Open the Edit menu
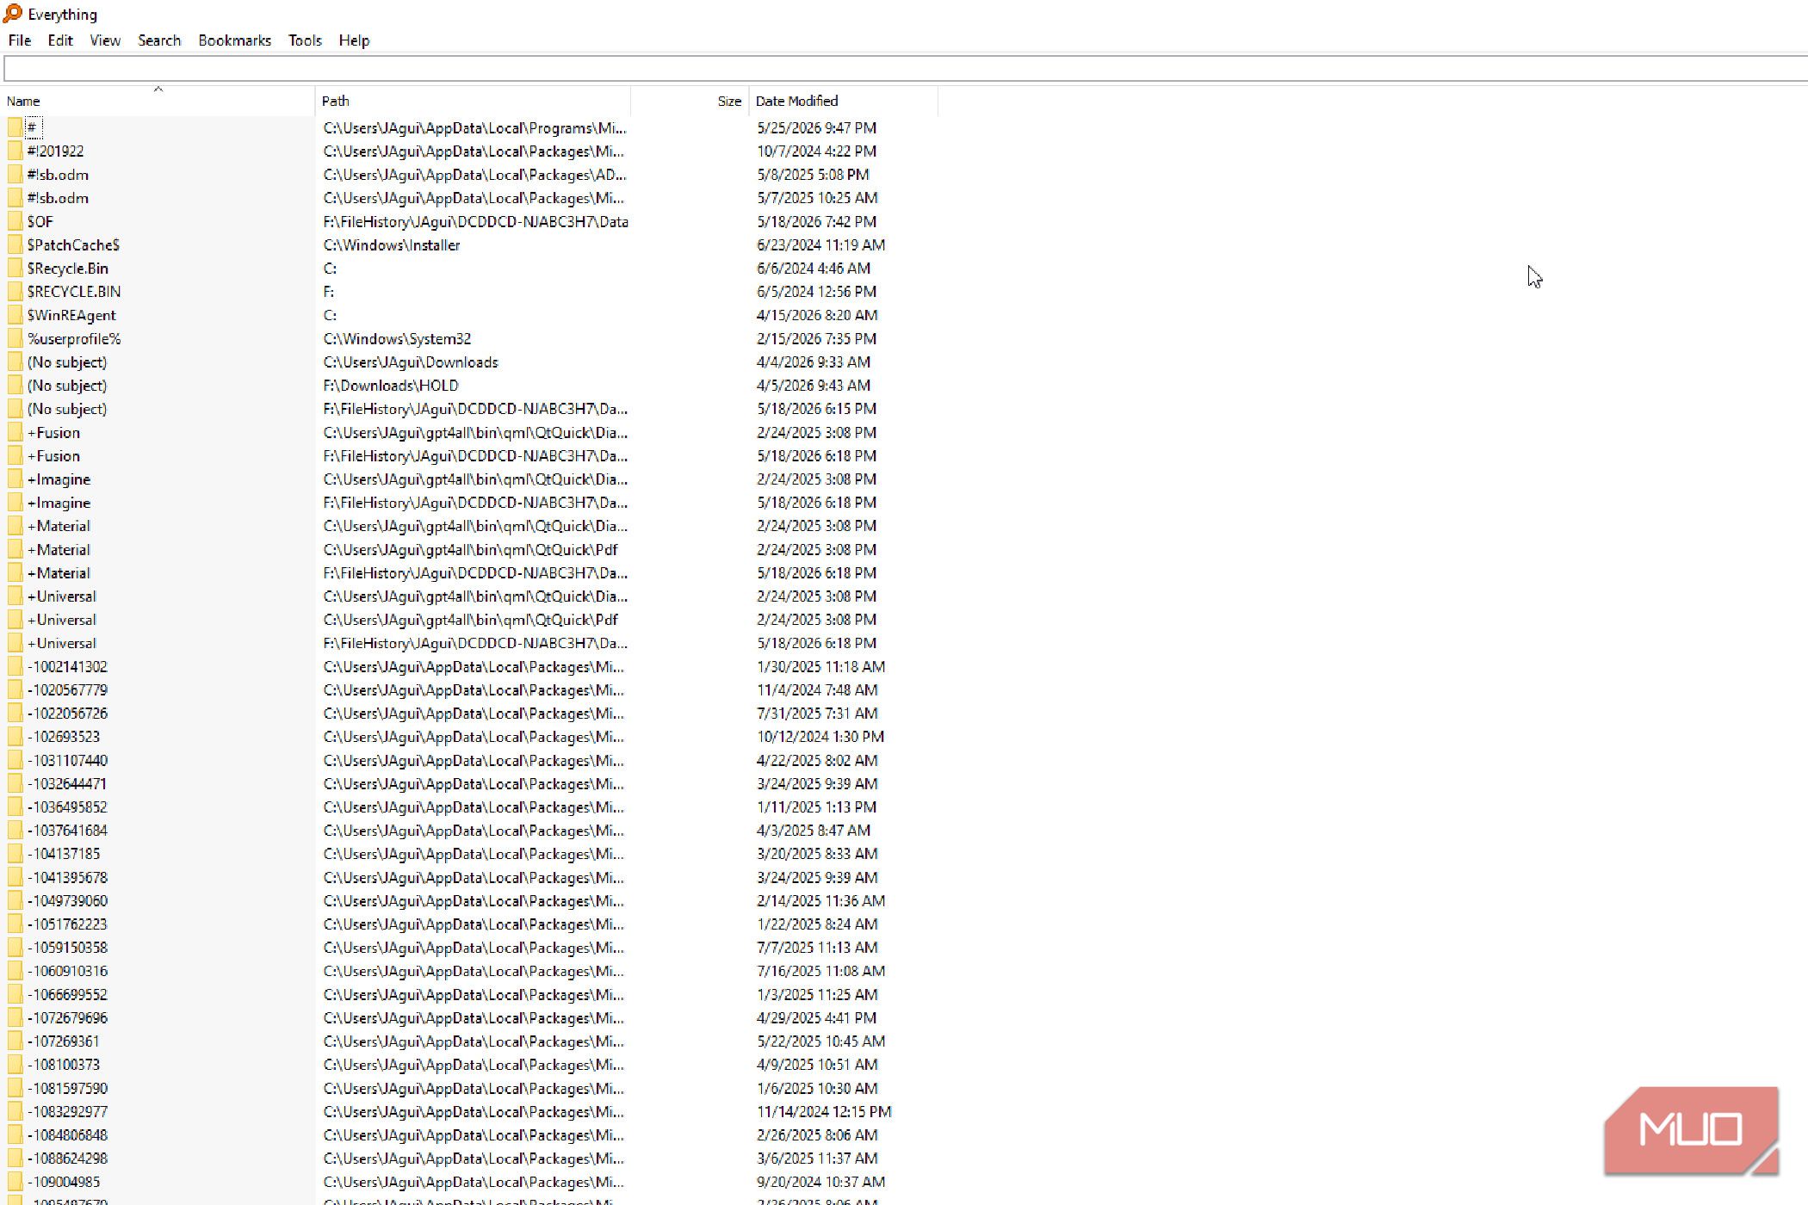 pyautogui.click(x=60, y=40)
